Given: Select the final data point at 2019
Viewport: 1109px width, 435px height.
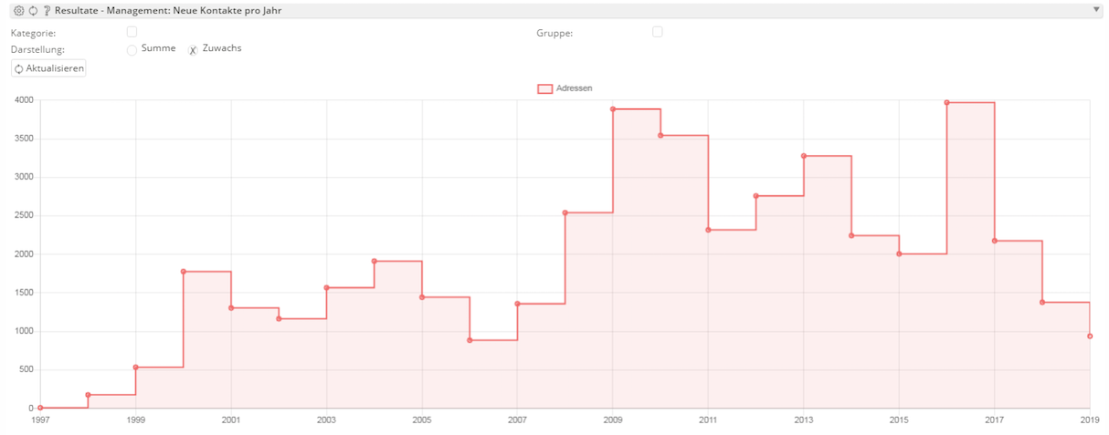Looking at the screenshot, I should pyautogui.click(x=1090, y=337).
